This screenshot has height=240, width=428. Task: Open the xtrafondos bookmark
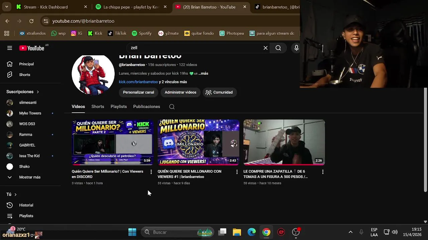point(32,33)
